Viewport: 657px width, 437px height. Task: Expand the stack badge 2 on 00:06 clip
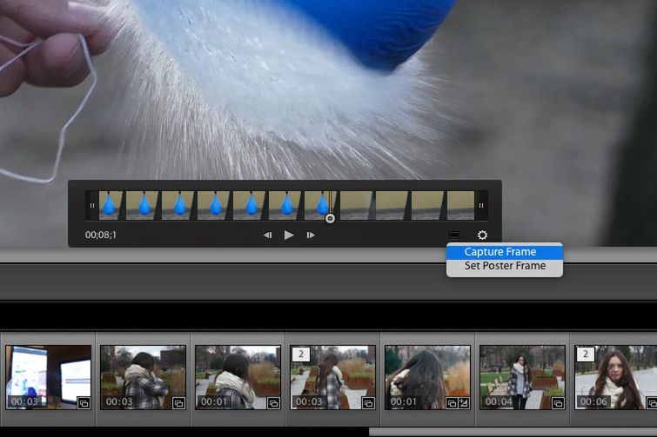586,354
